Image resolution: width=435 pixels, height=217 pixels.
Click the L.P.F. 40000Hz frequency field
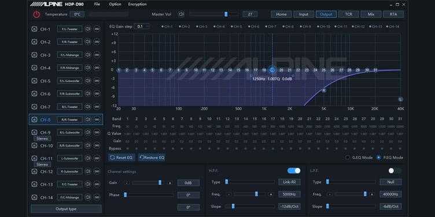tap(390, 194)
